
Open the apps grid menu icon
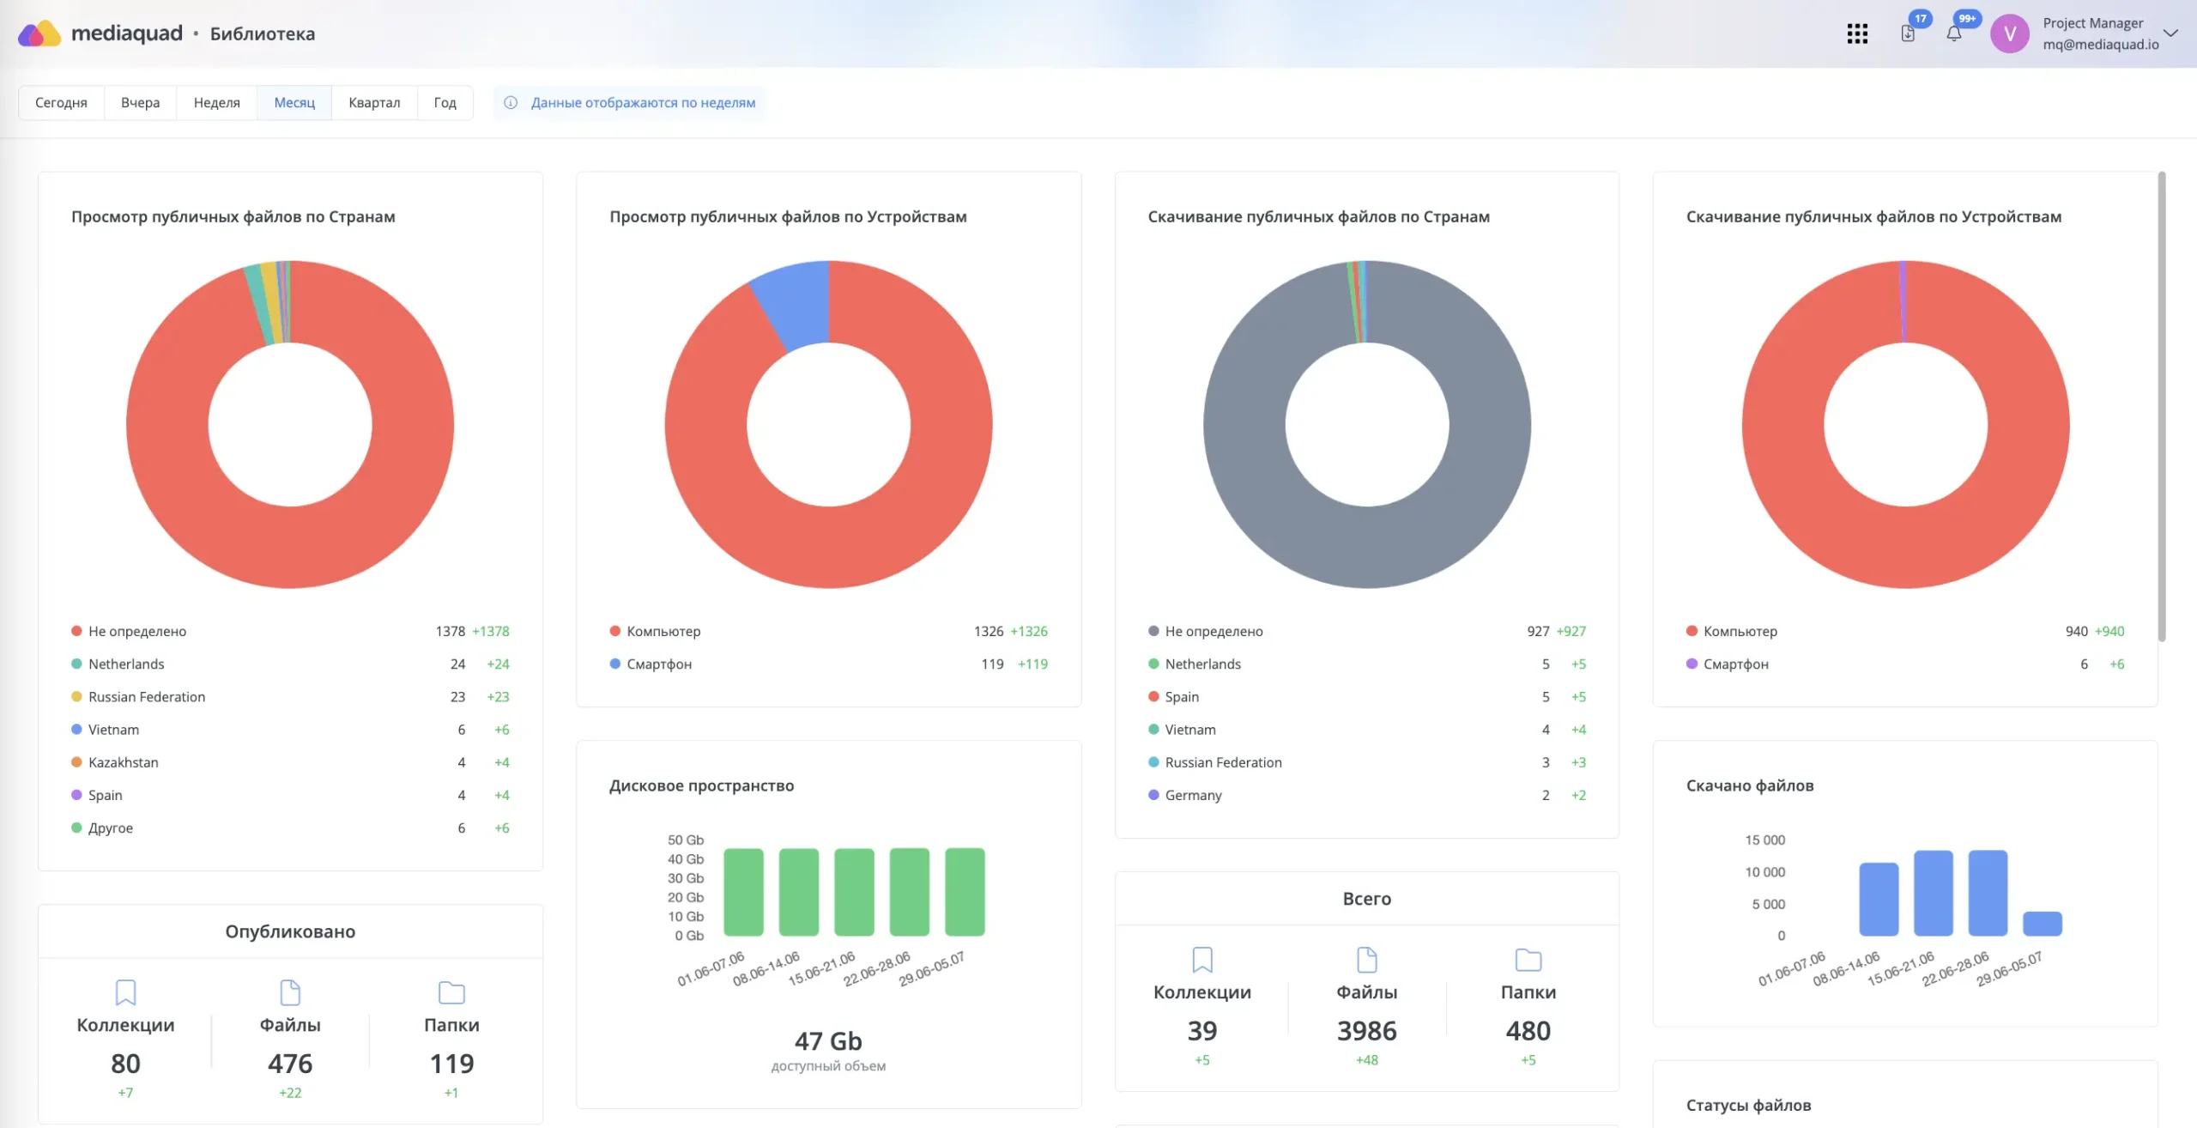(x=1857, y=33)
